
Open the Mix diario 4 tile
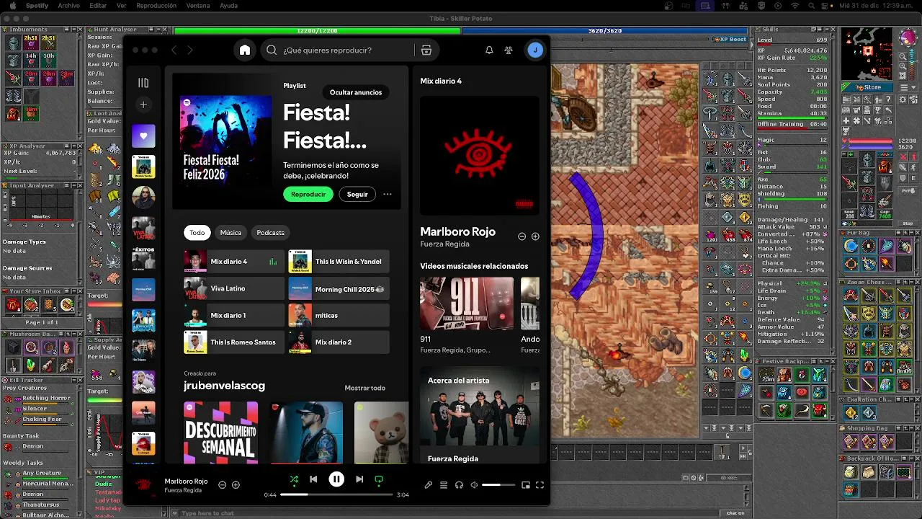point(234,262)
